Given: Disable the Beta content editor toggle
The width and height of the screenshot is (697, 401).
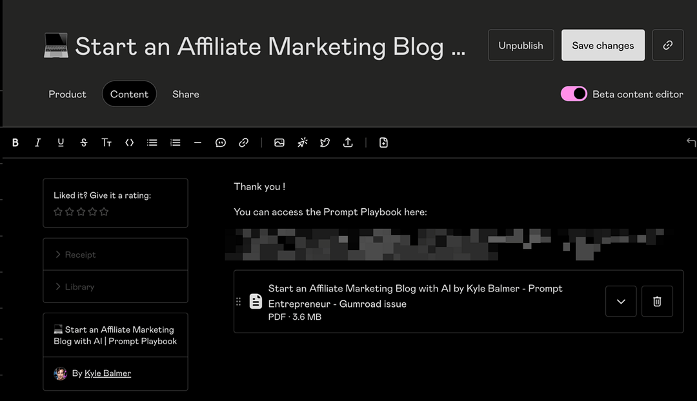Looking at the screenshot, I should point(573,94).
